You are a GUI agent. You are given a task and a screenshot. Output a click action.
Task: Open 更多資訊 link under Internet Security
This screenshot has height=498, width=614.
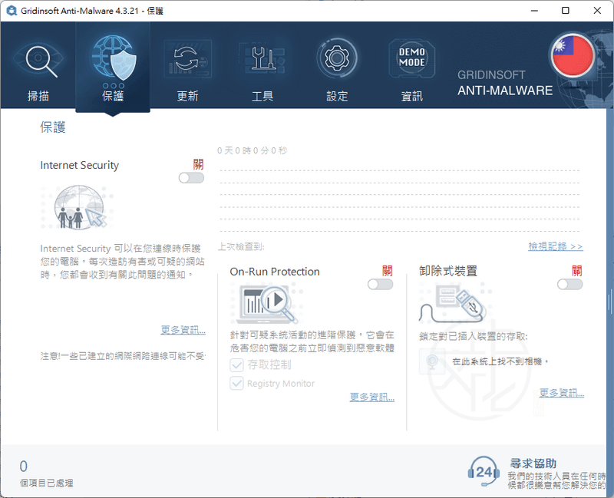pyautogui.click(x=183, y=330)
